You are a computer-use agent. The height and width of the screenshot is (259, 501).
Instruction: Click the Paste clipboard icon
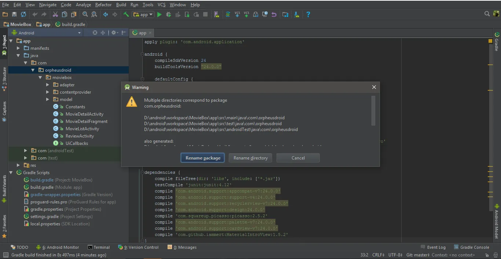tap(74, 14)
